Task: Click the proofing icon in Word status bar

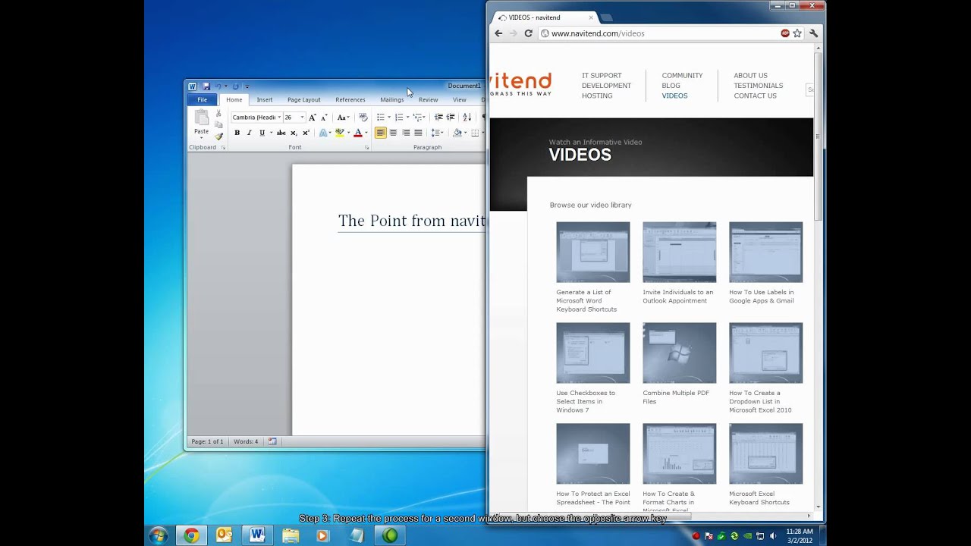Action: (x=272, y=441)
